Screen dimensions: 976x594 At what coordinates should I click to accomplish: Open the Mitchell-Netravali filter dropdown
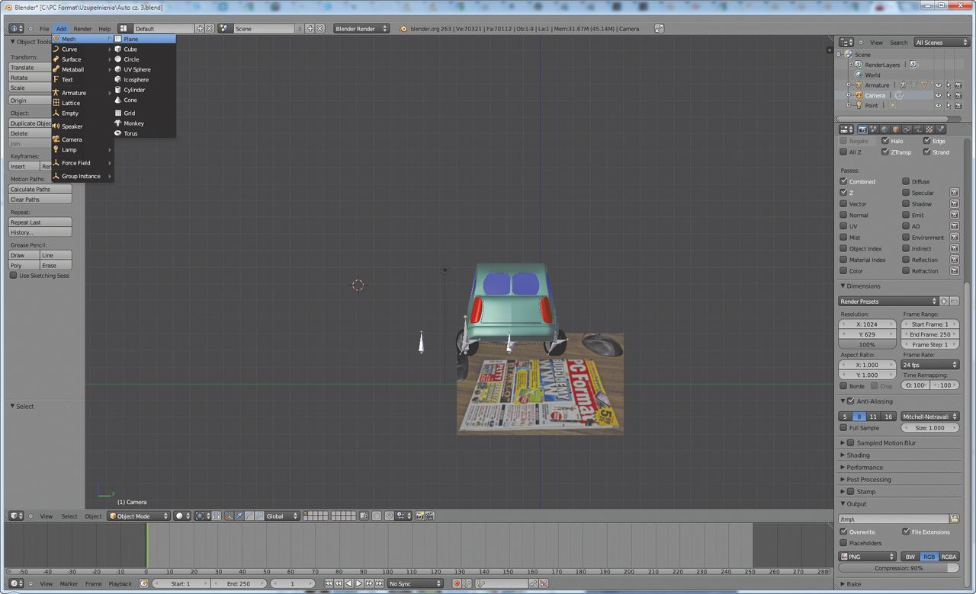click(930, 417)
